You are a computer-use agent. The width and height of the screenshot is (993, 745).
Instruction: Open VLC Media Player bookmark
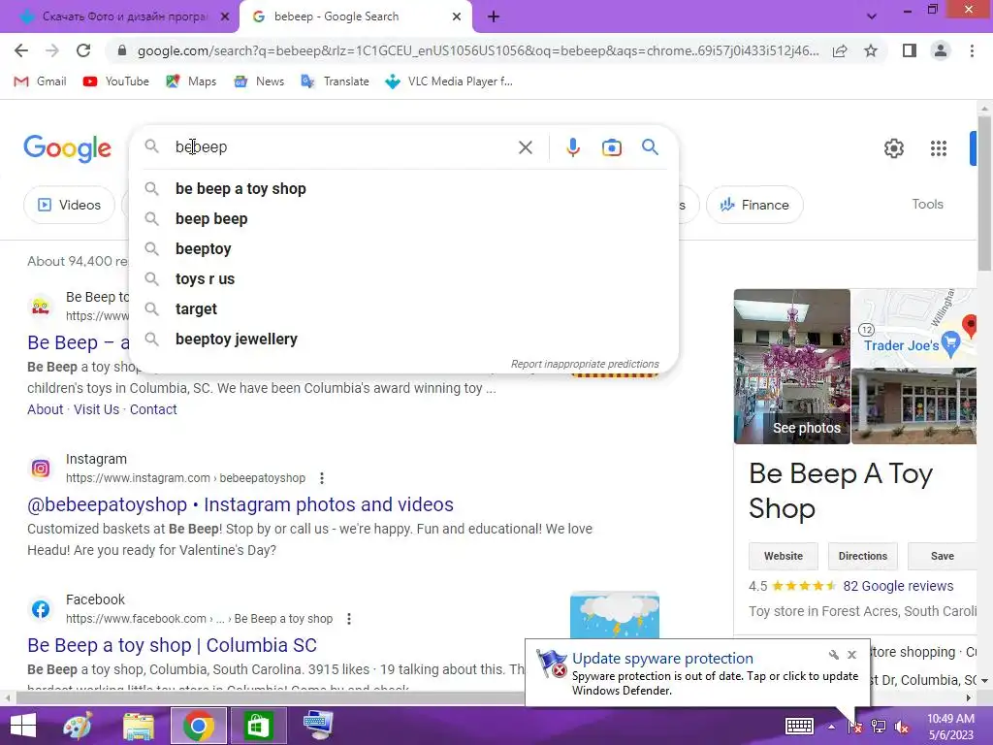[x=449, y=81]
